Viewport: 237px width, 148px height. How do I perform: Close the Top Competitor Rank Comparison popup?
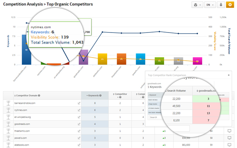[x=229, y=75]
